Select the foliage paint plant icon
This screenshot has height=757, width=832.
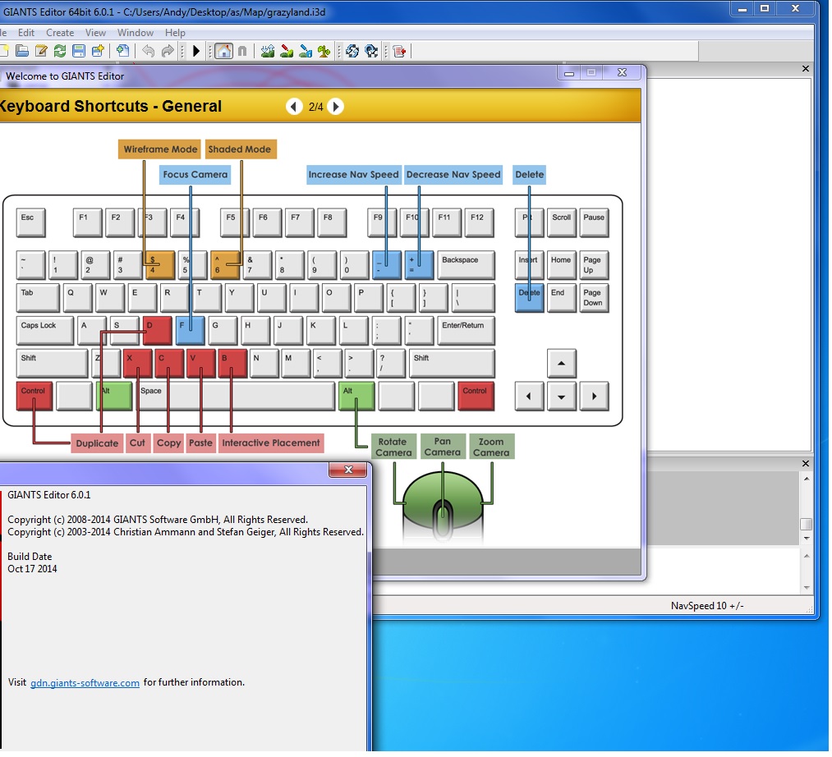324,51
